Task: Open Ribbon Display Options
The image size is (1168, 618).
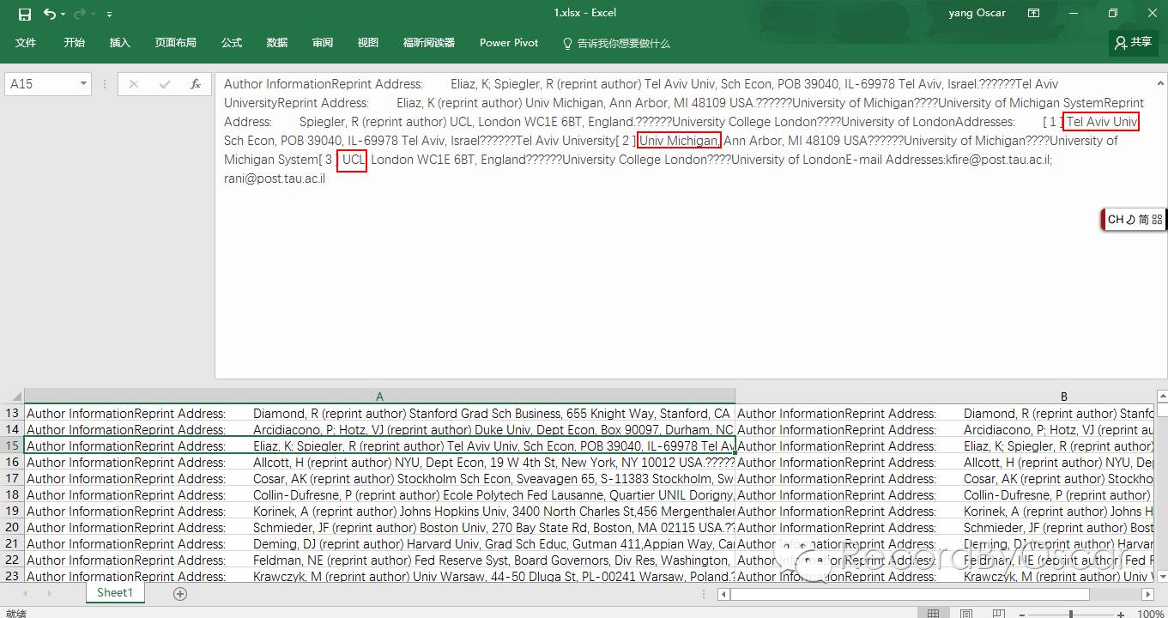Action: (x=1034, y=13)
